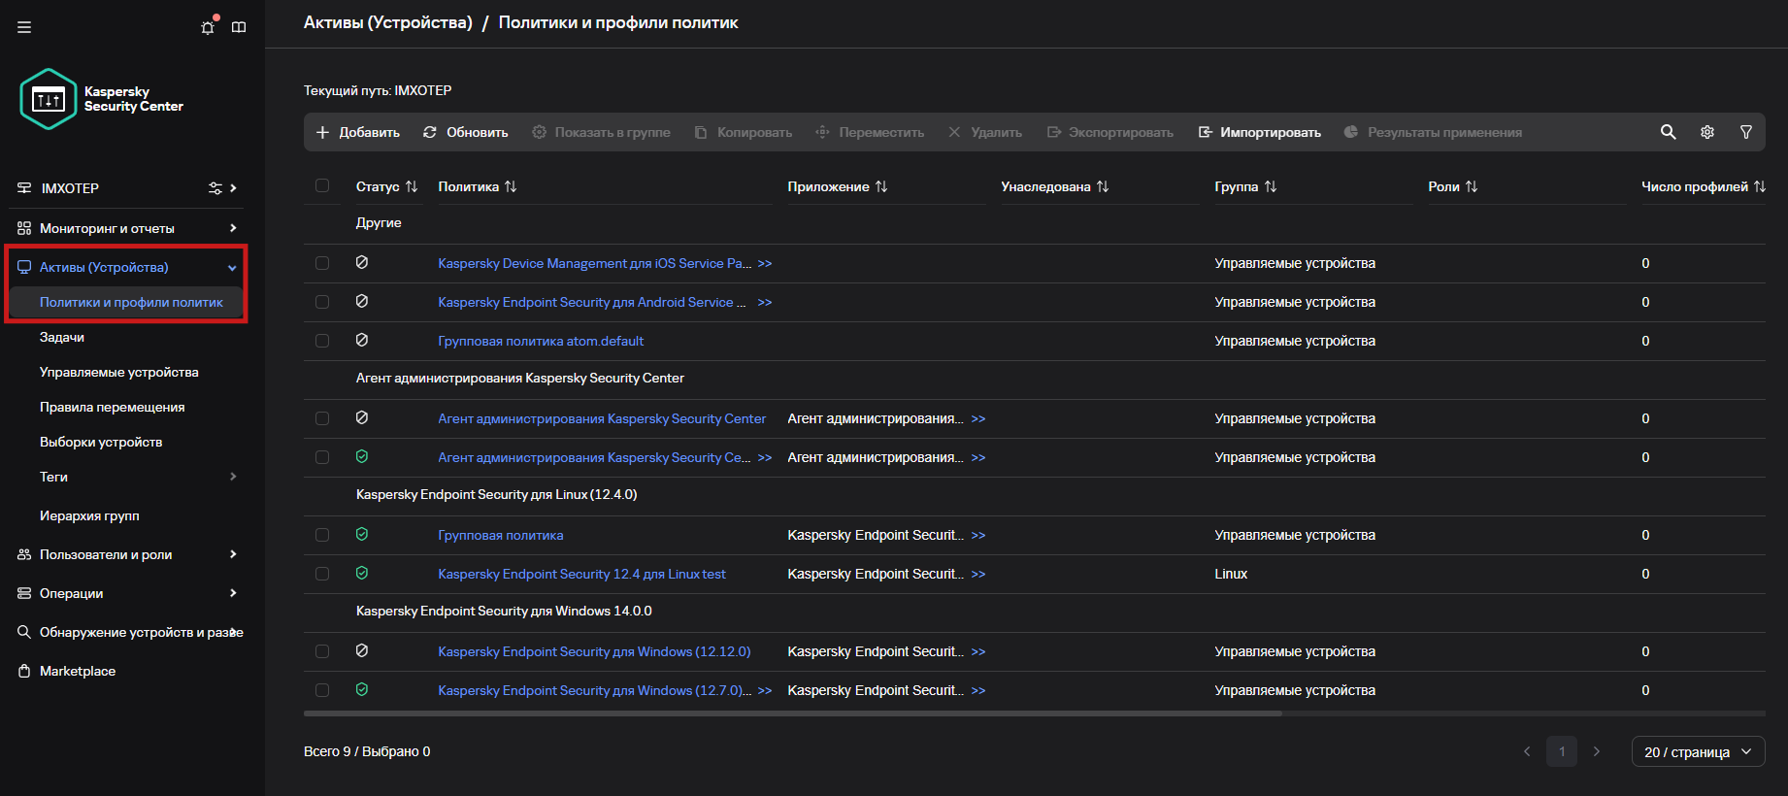Sort by Число профилей column arrows
Viewport: 1788px width, 796px height.
click(x=1760, y=186)
